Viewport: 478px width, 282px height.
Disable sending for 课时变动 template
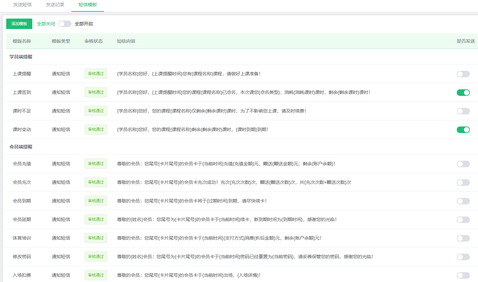tap(463, 129)
